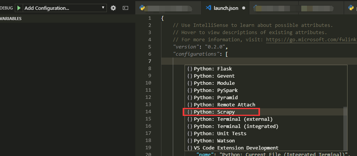This screenshot has width=357, height=156.
Task: Click the snippet icon beside Python: Flask
Action: [190, 69]
